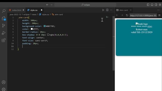This screenshot has width=162, height=91.
Task: Click line number 12 in the gutter
Action: [x=12, y=49]
